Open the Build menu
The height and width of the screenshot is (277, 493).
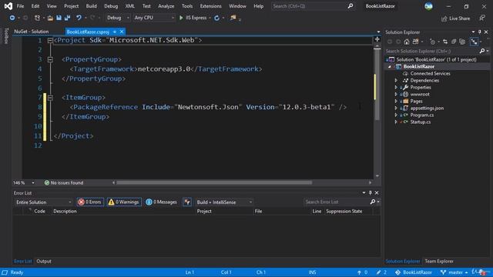pyautogui.click(x=91, y=6)
